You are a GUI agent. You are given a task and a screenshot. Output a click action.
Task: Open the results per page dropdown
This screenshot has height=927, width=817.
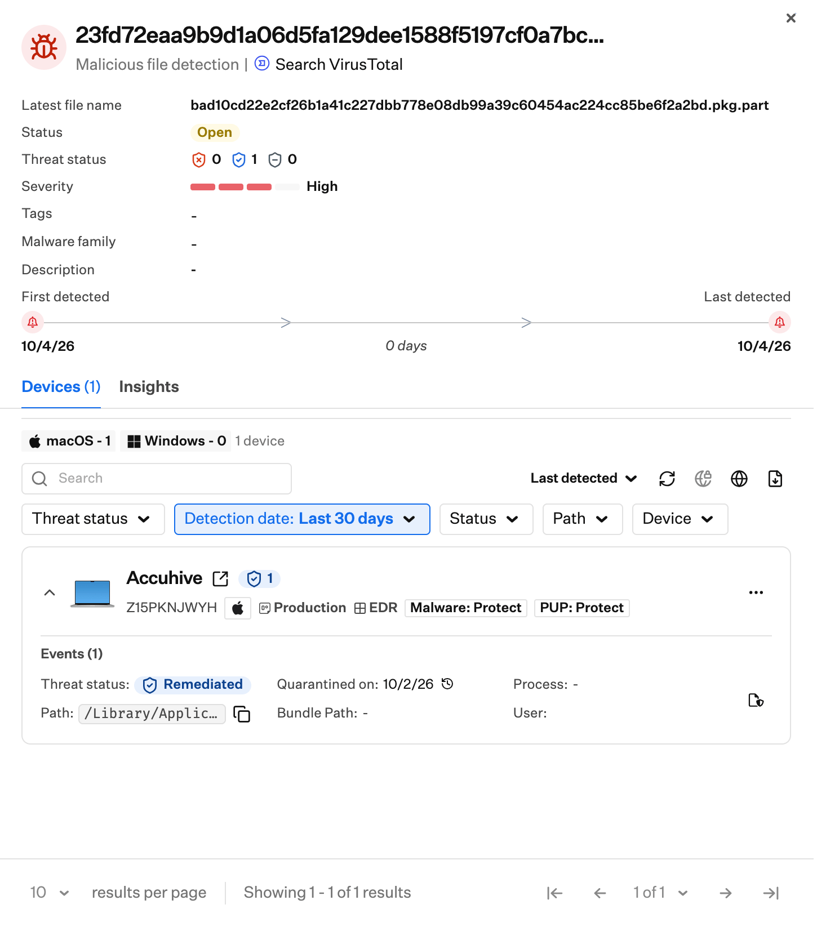[50, 893]
